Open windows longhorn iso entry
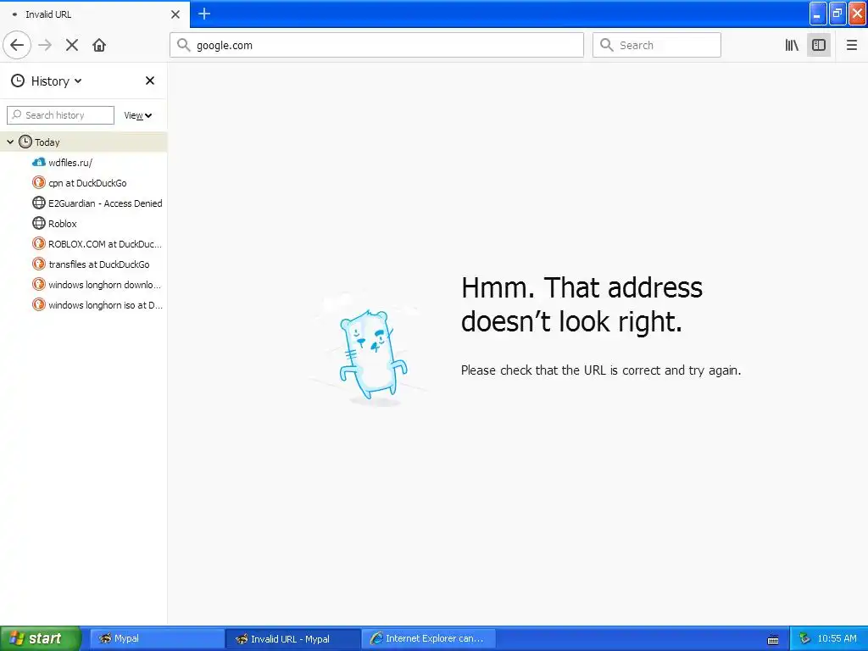The height and width of the screenshot is (651, 868). (x=84, y=305)
